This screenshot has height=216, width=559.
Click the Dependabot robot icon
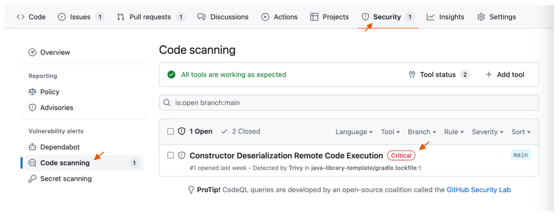point(33,147)
